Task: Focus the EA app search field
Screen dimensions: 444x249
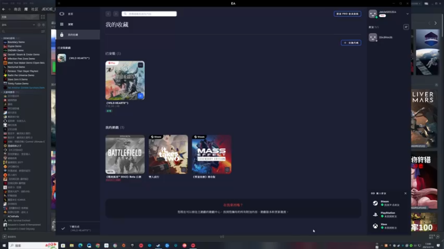Action: [149, 14]
